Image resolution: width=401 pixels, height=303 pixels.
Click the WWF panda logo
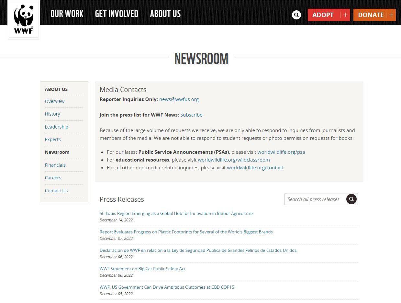24,19
